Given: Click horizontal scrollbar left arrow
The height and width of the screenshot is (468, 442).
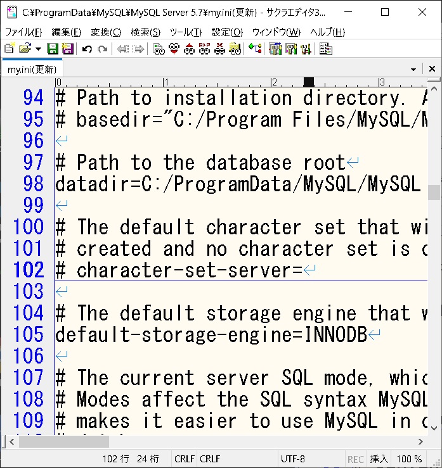Looking at the screenshot, I should coord(11,441).
